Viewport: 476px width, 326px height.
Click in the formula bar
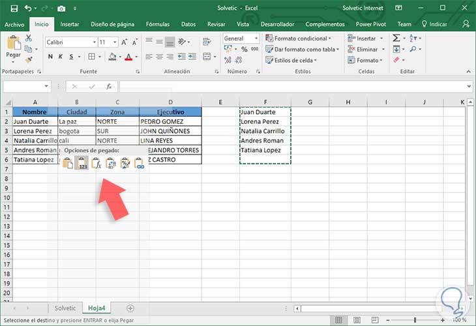pos(293,87)
